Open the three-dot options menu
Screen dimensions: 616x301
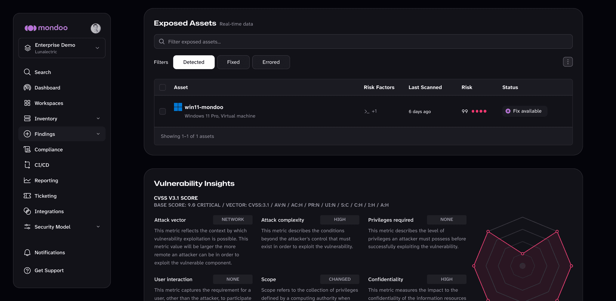[x=568, y=62]
